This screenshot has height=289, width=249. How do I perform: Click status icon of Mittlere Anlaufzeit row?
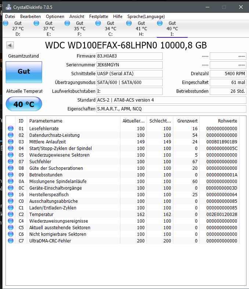pos(11,142)
